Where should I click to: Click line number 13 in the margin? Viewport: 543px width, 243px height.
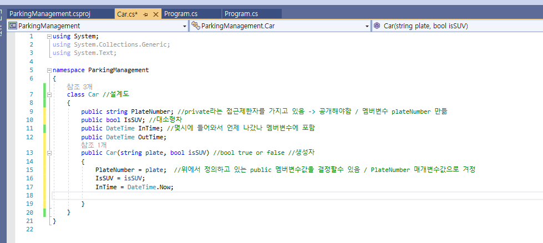click(x=30, y=153)
